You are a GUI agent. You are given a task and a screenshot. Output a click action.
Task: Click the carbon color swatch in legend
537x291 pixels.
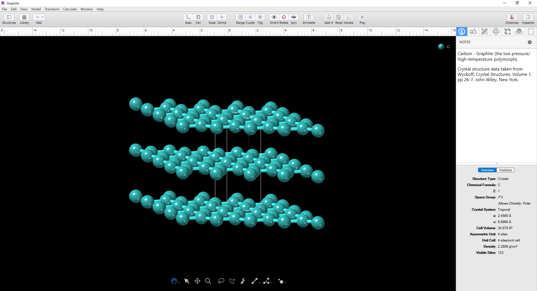[x=441, y=47]
